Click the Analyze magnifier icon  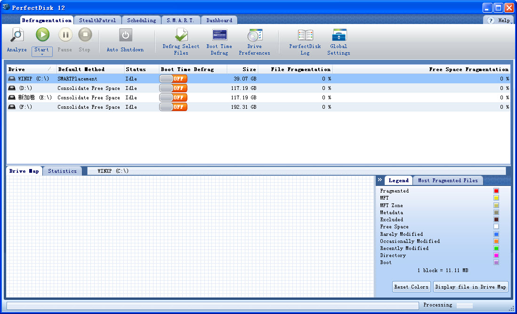(x=17, y=35)
